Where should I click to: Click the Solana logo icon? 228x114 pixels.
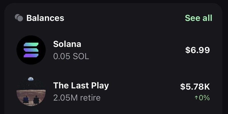(31, 50)
